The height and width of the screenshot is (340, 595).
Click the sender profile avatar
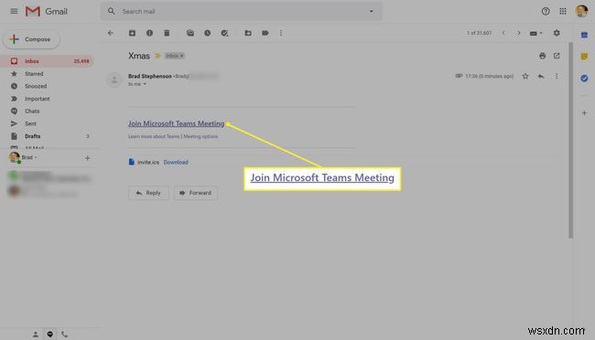pyautogui.click(x=114, y=80)
